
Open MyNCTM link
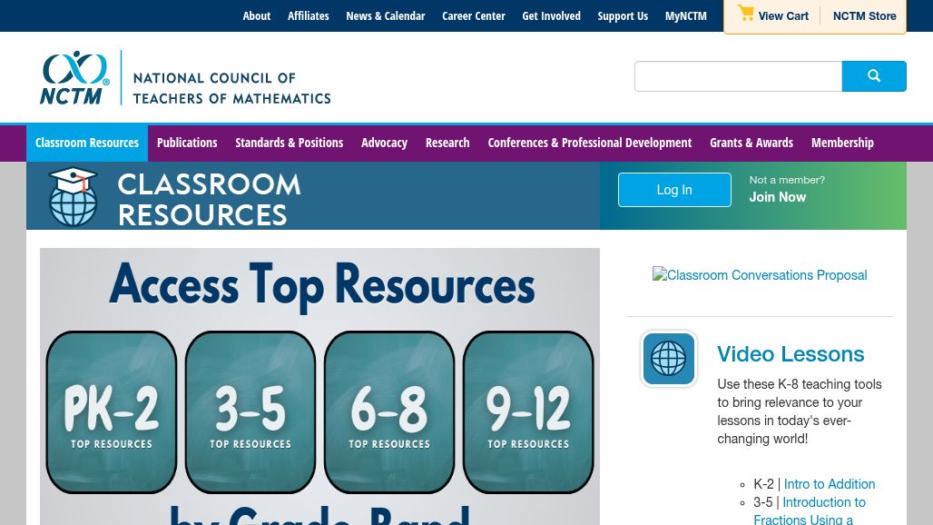click(x=686, y=16)
